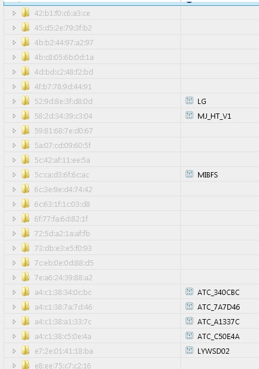Expand the 7e:a6:24:39:88:a2 node

tap(14, 277)
